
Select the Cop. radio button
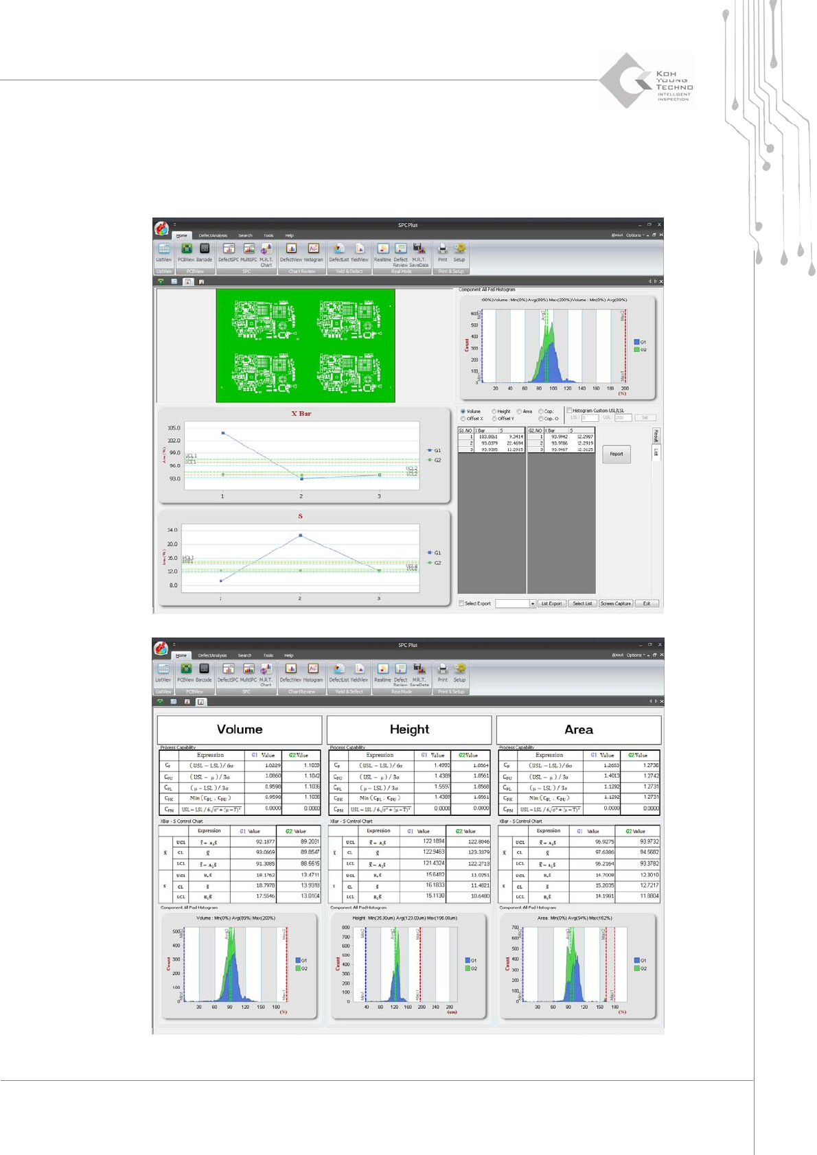[x=541, y=412]
